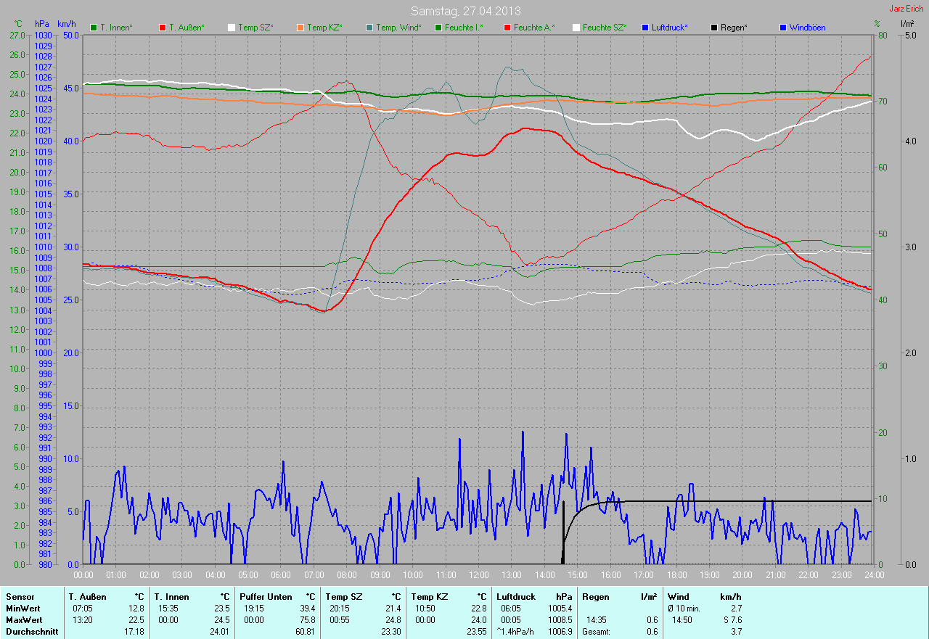
Task: Select the 'Gesamt:' rain total label
Action: [x=597, y=631]
